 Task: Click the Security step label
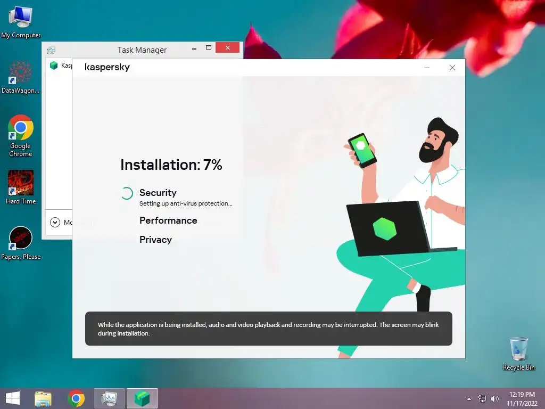158,193
